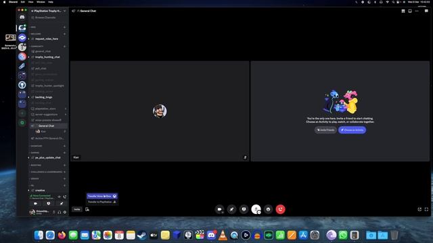Collapse the COMMUNITY category
433x243 pixels.
pyautogui.click(x=37, y=47)
